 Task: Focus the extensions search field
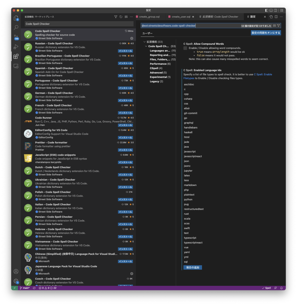79,24
